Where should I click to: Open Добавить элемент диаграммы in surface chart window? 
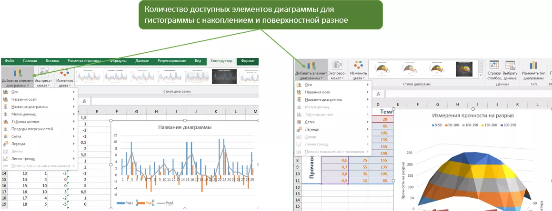[311, 70]
